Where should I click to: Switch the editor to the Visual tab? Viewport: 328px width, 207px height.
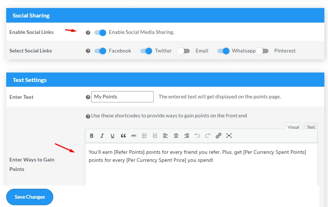point(293,127)
